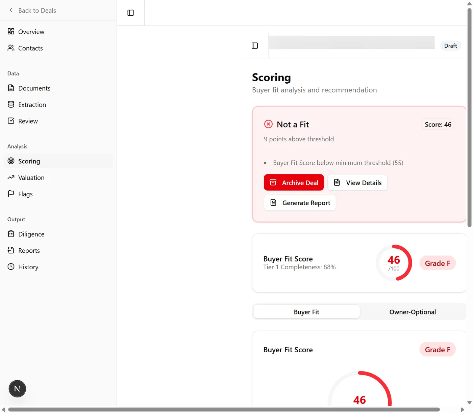Click the threshold reason bullet text
Screen dimensions: 473x413
(x=338, y=163)
